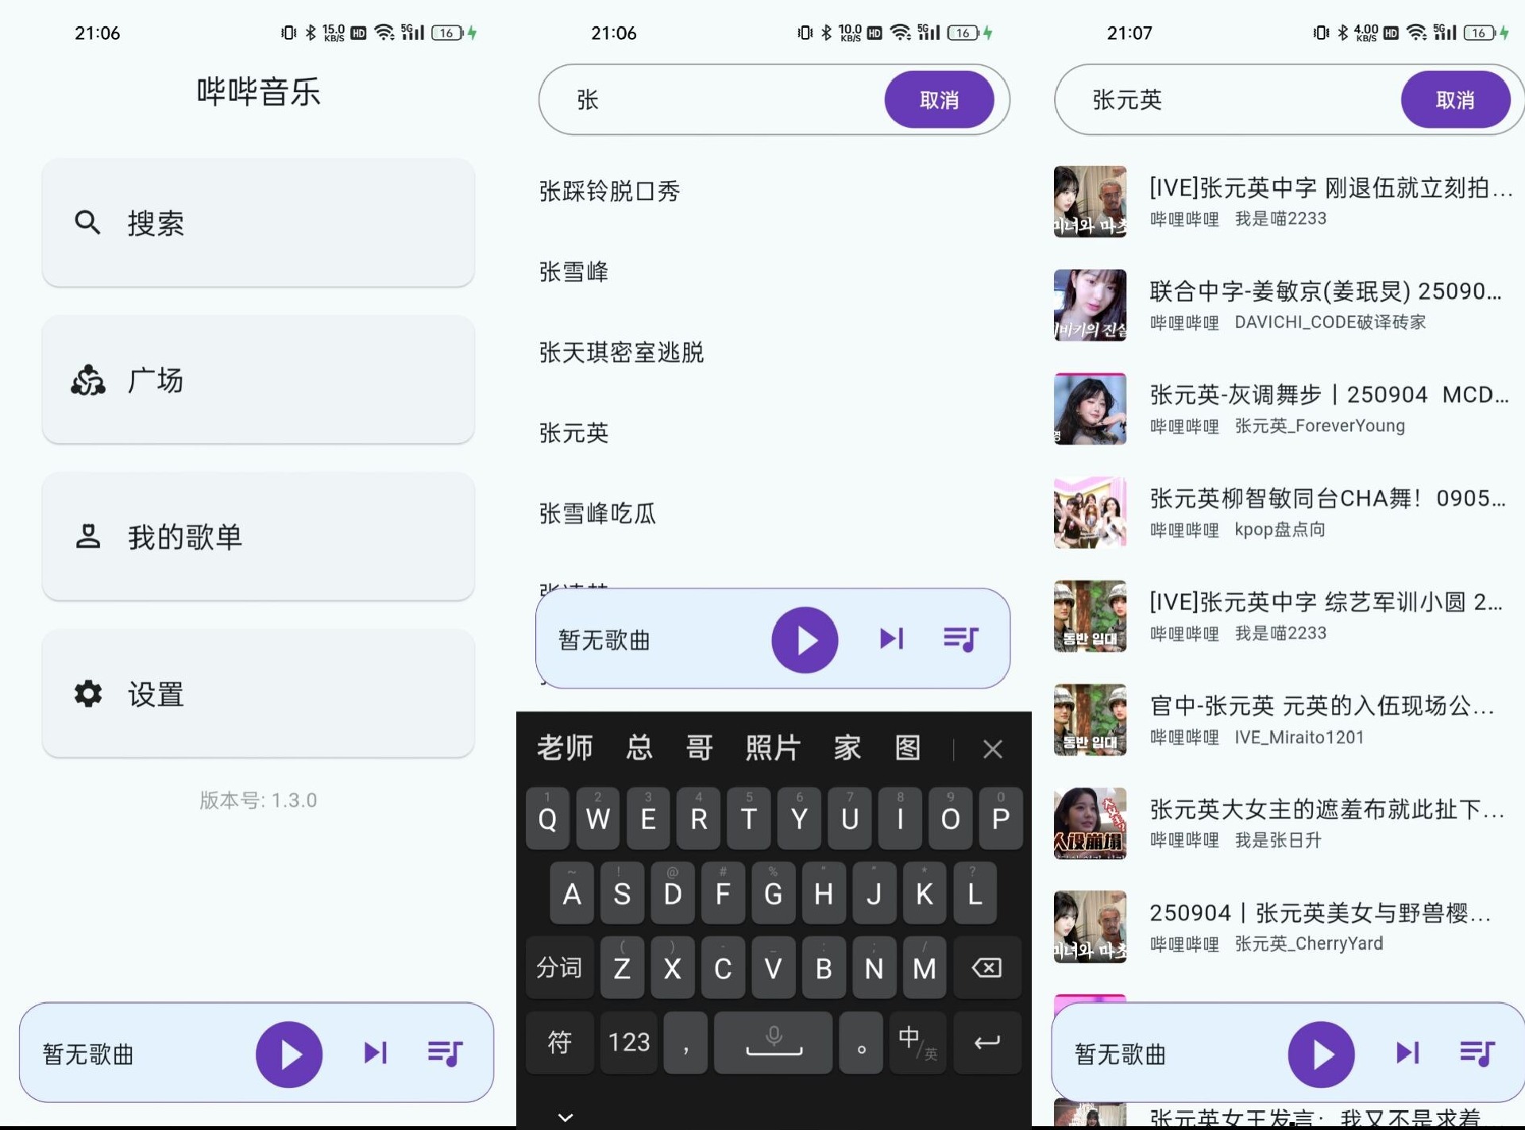Switch to 123 numeric keyboard

pyautogui.click(x=628, y=1041)
